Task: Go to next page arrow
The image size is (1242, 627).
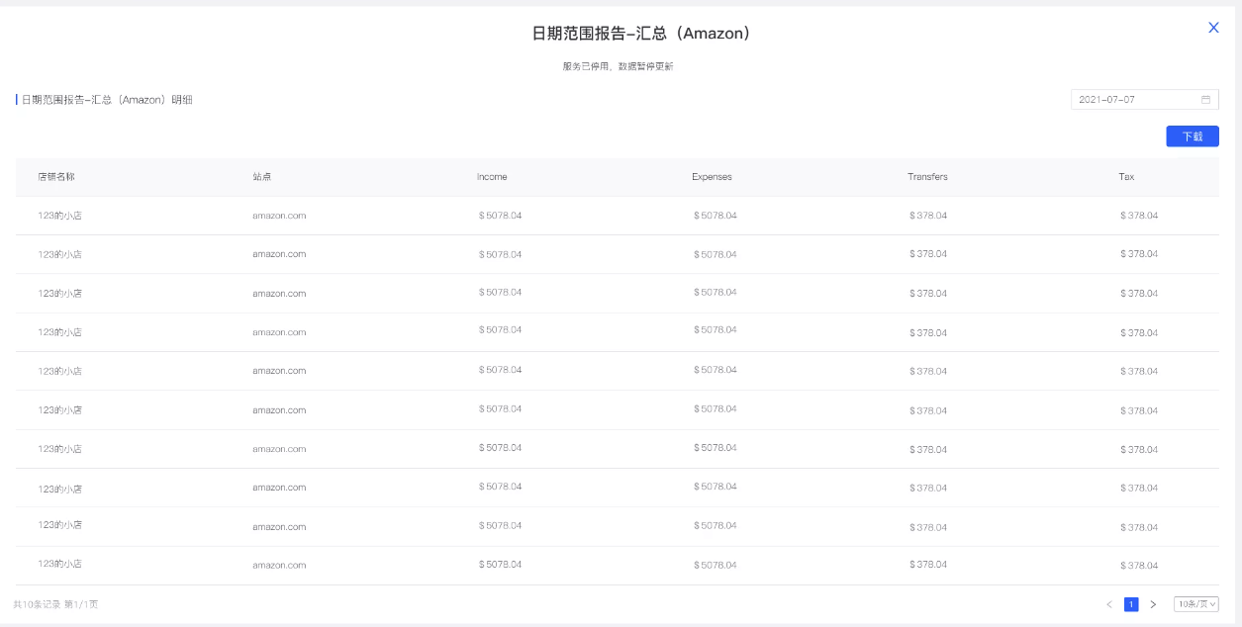Action: (x=1153, y=604)
